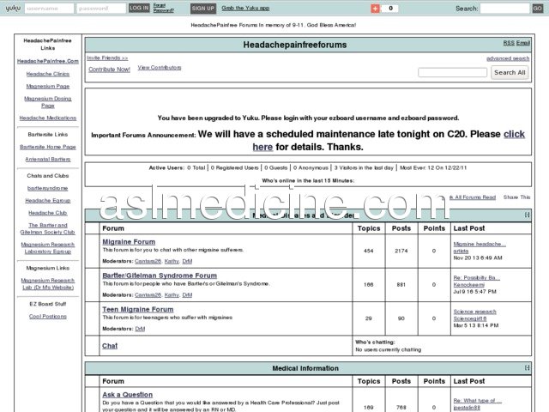Click the username field
Image resolution: width=549 pixels, height=412 pixels.
pyautogui.click(x=50, y=9)
